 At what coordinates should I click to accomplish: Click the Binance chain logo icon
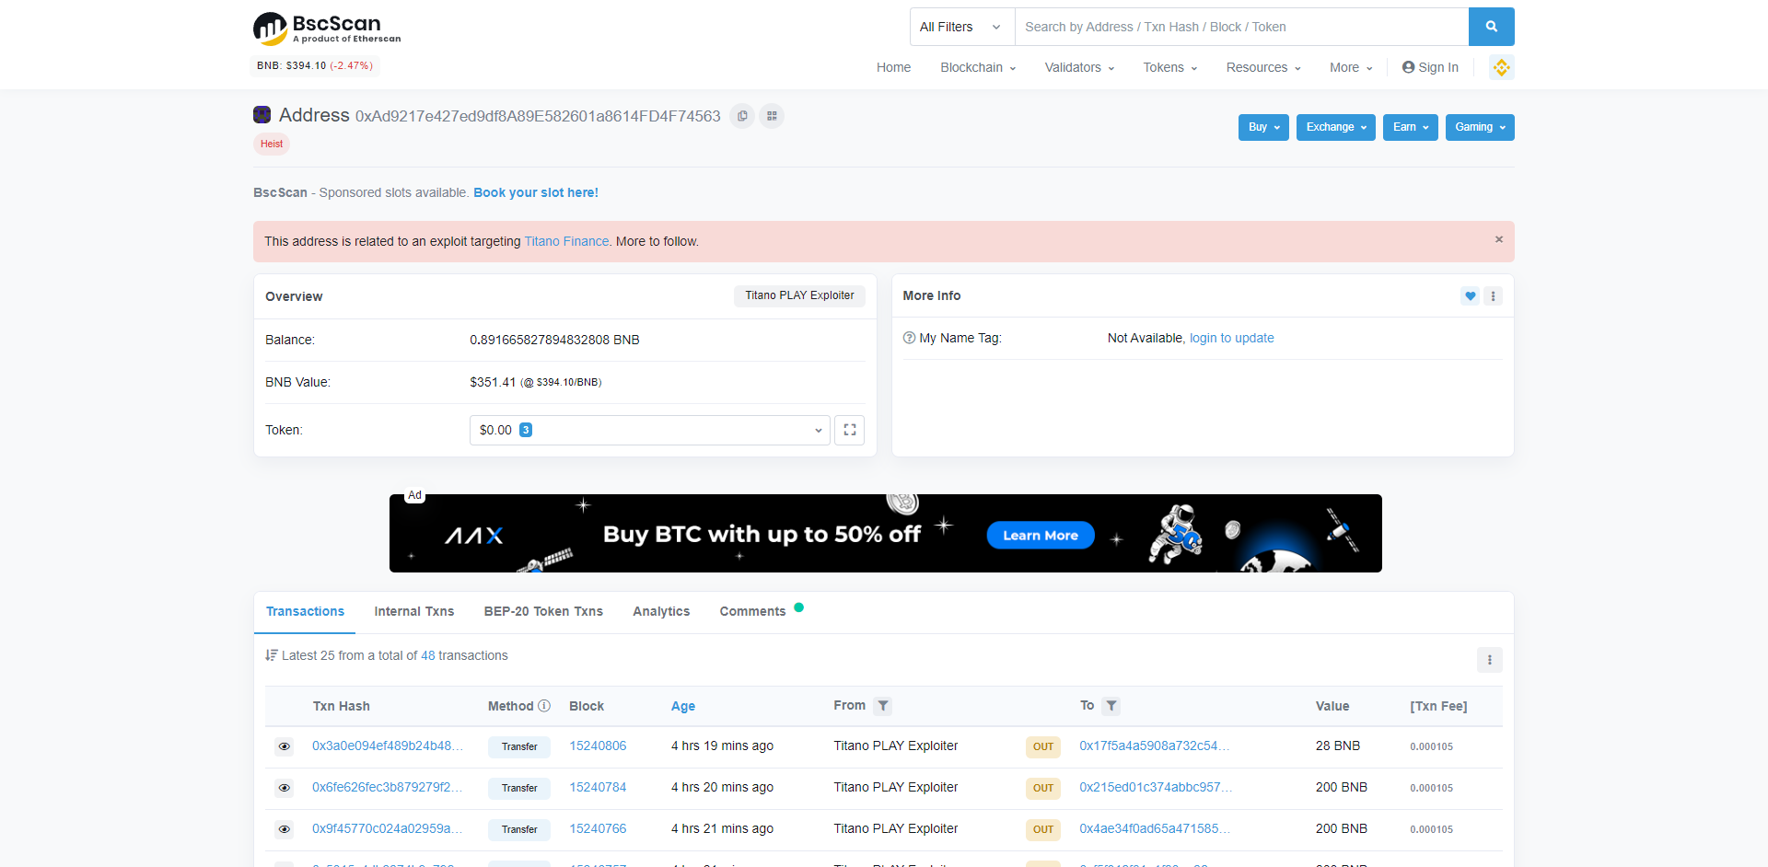point(1501,67)
